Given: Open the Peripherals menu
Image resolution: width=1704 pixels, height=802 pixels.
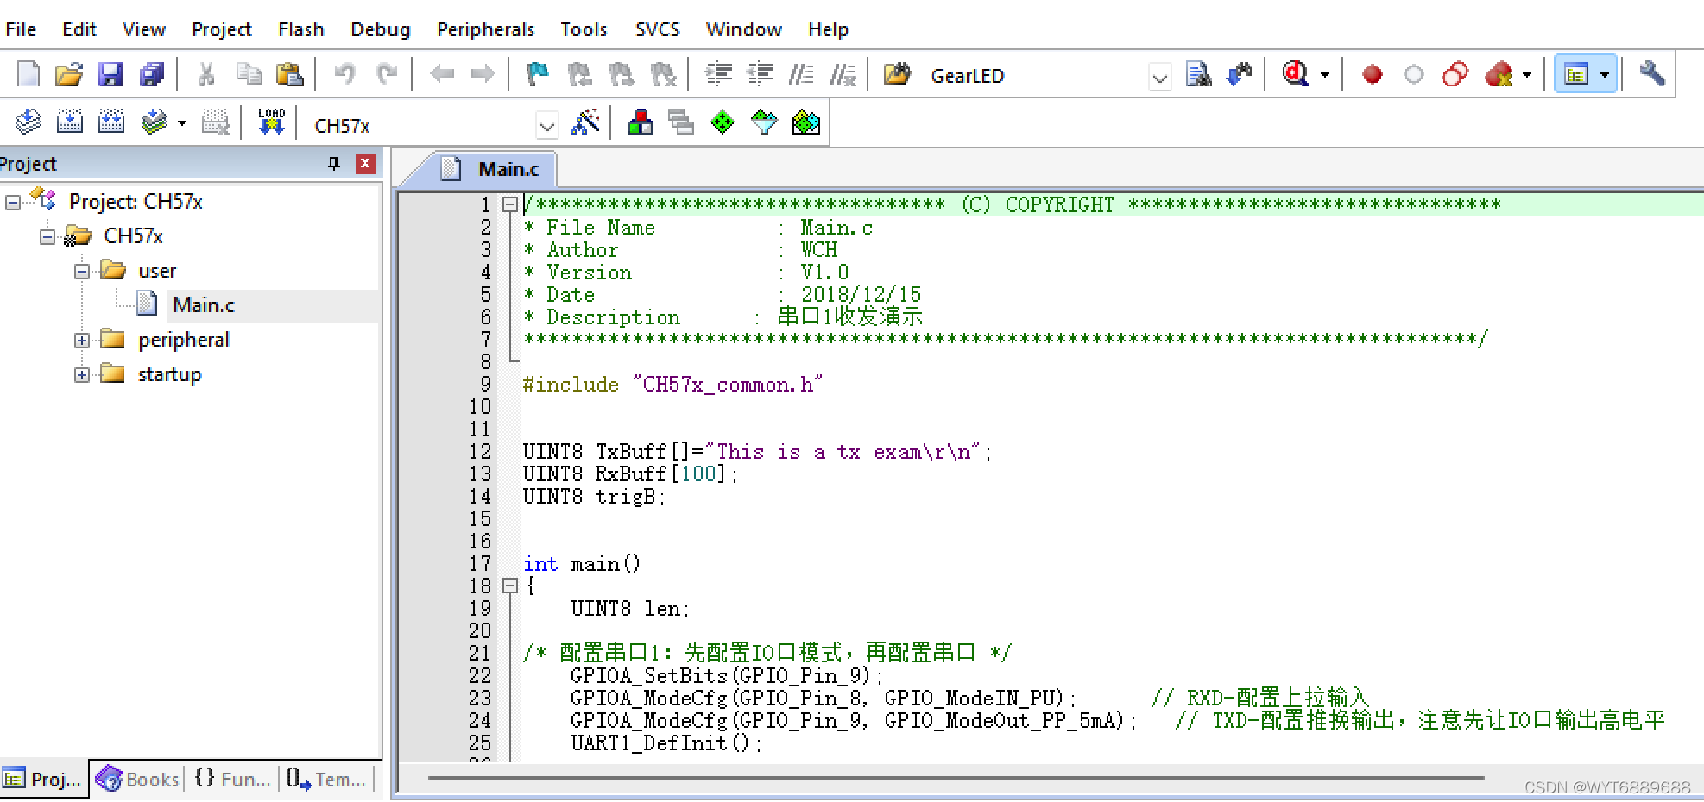Looking at the screenshot, I should (x=485, y=29).
